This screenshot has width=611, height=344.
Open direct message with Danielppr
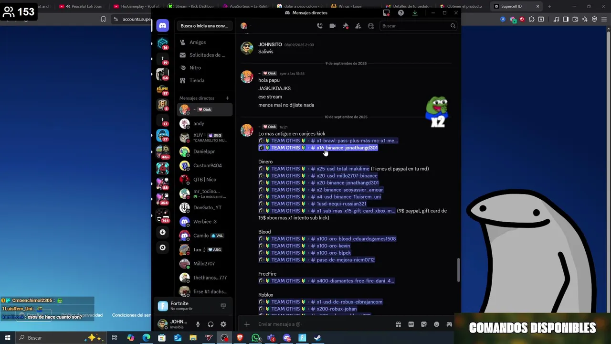(x=204, y=151)
